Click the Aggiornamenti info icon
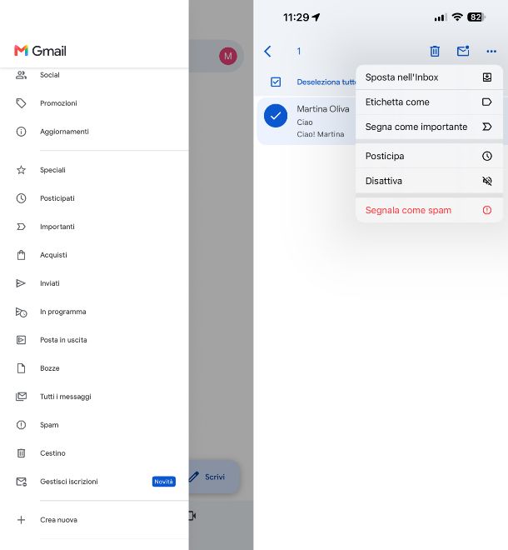 point(21,132)
